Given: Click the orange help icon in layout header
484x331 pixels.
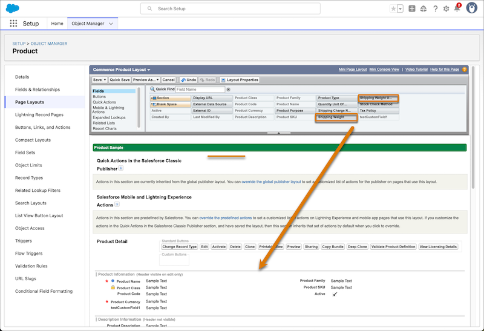Looking at the screenshot, I should [464, 70].
